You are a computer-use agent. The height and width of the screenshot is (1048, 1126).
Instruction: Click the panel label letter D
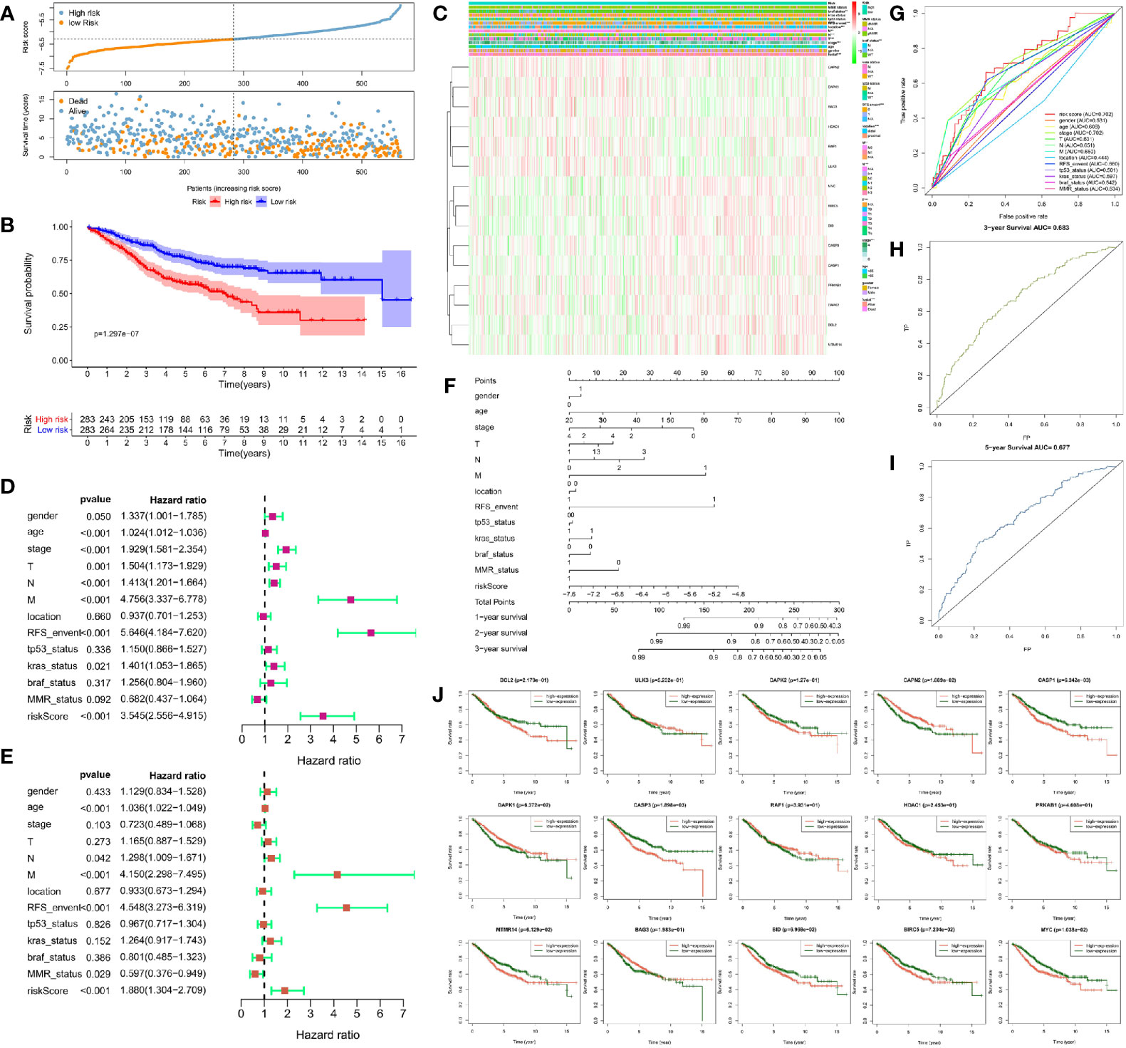[8, 486]
